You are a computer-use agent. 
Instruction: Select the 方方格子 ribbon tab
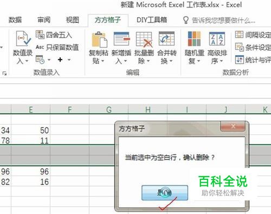pos(108,20)
